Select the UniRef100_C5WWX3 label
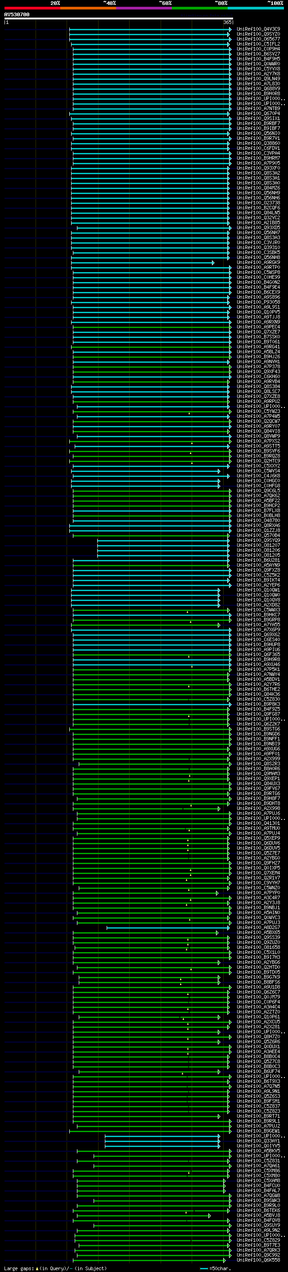The image size is (288, 1272). (x=258, y=610)
